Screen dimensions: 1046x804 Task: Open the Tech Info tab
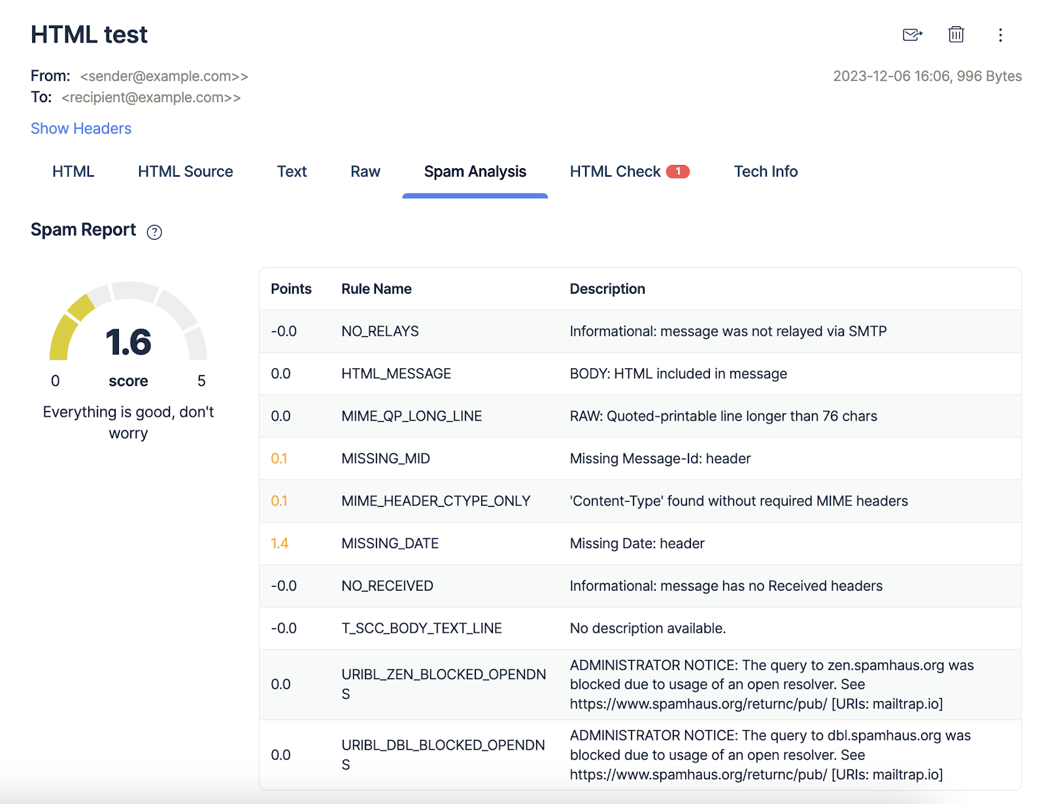[x=765, y=171]
